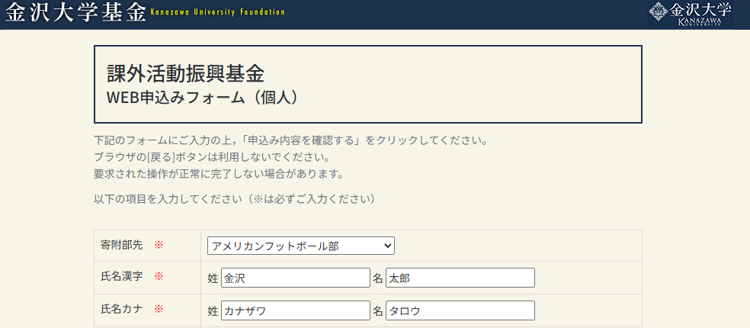Click the 名 kanji field containing 太郎
The image size is (750, 328).
[x=460, y=278]
